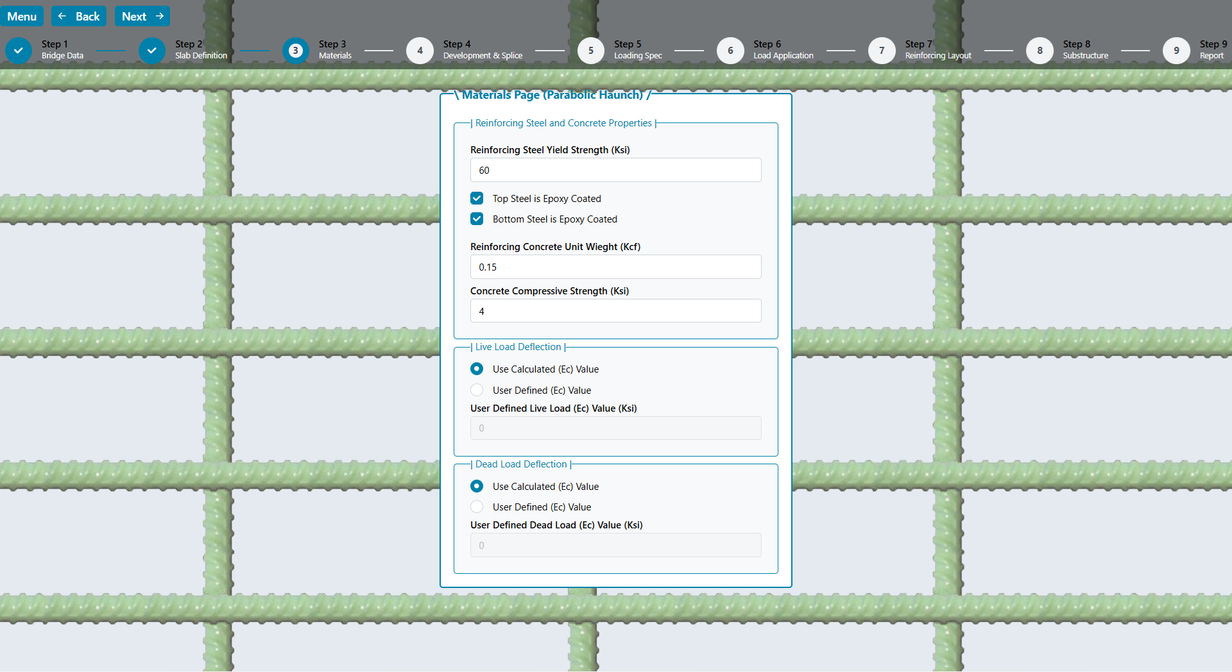Viewport: 1232px width, 672px height.
Task: Open the Menu button
Action: [x=22, y=17]
